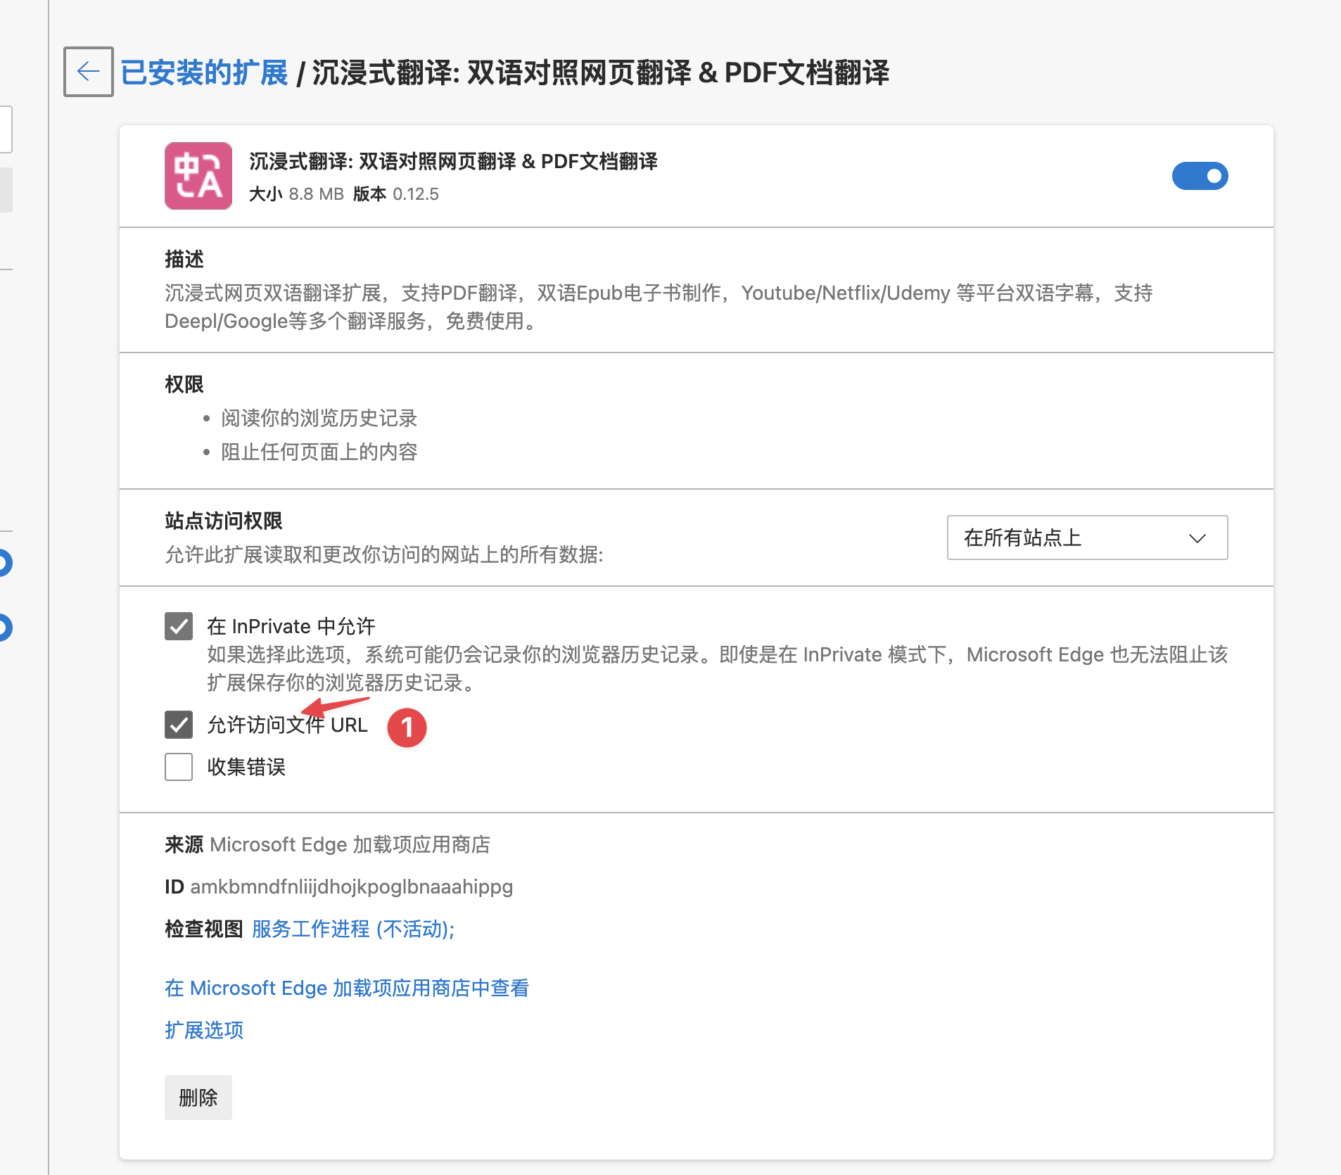This screenshot has height=1175, width=1341.
Task: Click the pink Immersive Translate extension icon
Action: pos(198,176)
